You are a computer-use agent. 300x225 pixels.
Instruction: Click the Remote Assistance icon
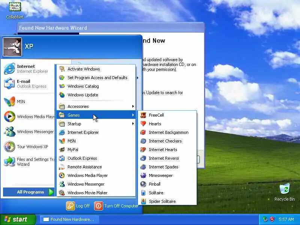pyautogui.click(x=62, y=167)
